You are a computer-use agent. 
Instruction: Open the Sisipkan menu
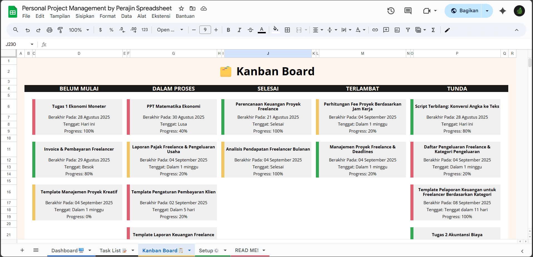85,16
